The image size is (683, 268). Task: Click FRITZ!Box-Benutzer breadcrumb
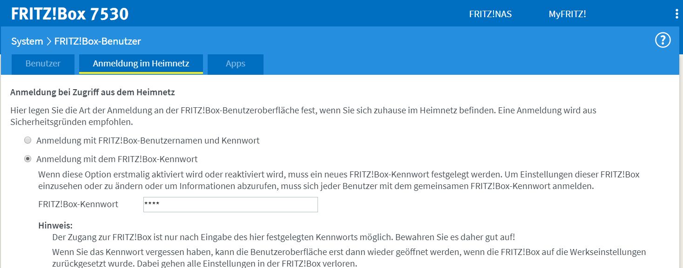[98, 41]
